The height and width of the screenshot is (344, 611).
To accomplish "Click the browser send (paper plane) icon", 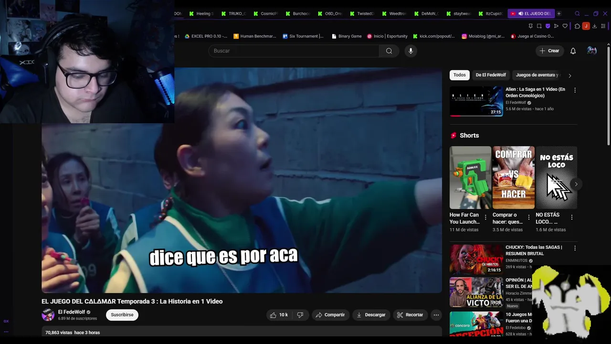I will pos(556,26).
